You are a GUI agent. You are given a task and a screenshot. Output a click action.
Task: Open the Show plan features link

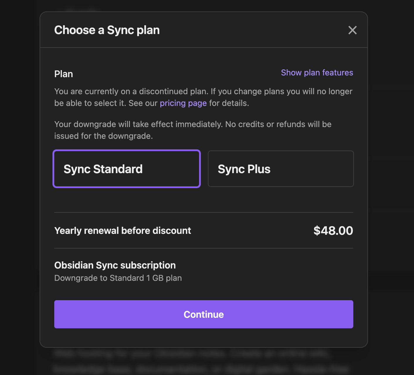coord(317,72)
